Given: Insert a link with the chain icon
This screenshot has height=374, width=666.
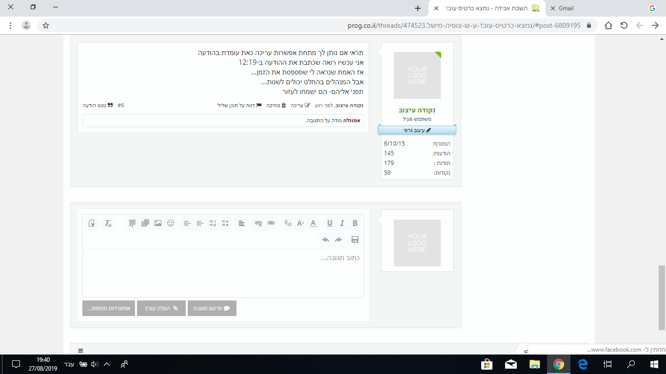Looking at the screenshot, I should 271,223.
